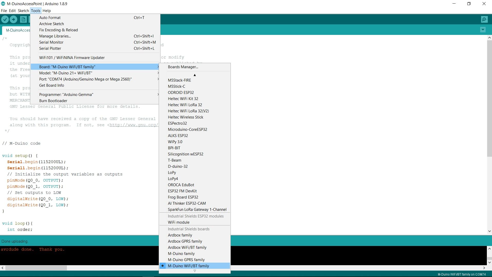The height and width of the screenshot is (277, 492).
Task: Launch WiFi101 / WiFiNINA Firmware Updater
Action: (x=95, y=58)
